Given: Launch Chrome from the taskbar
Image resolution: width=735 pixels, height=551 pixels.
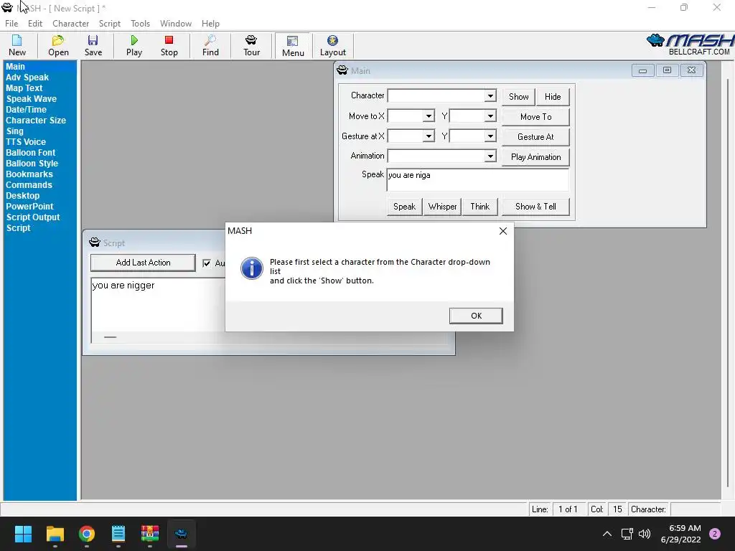Looking at the screenshot, I should [87, 534].
